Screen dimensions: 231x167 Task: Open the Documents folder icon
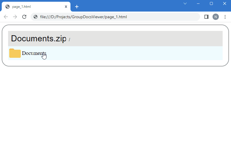(x=15, y=53)
